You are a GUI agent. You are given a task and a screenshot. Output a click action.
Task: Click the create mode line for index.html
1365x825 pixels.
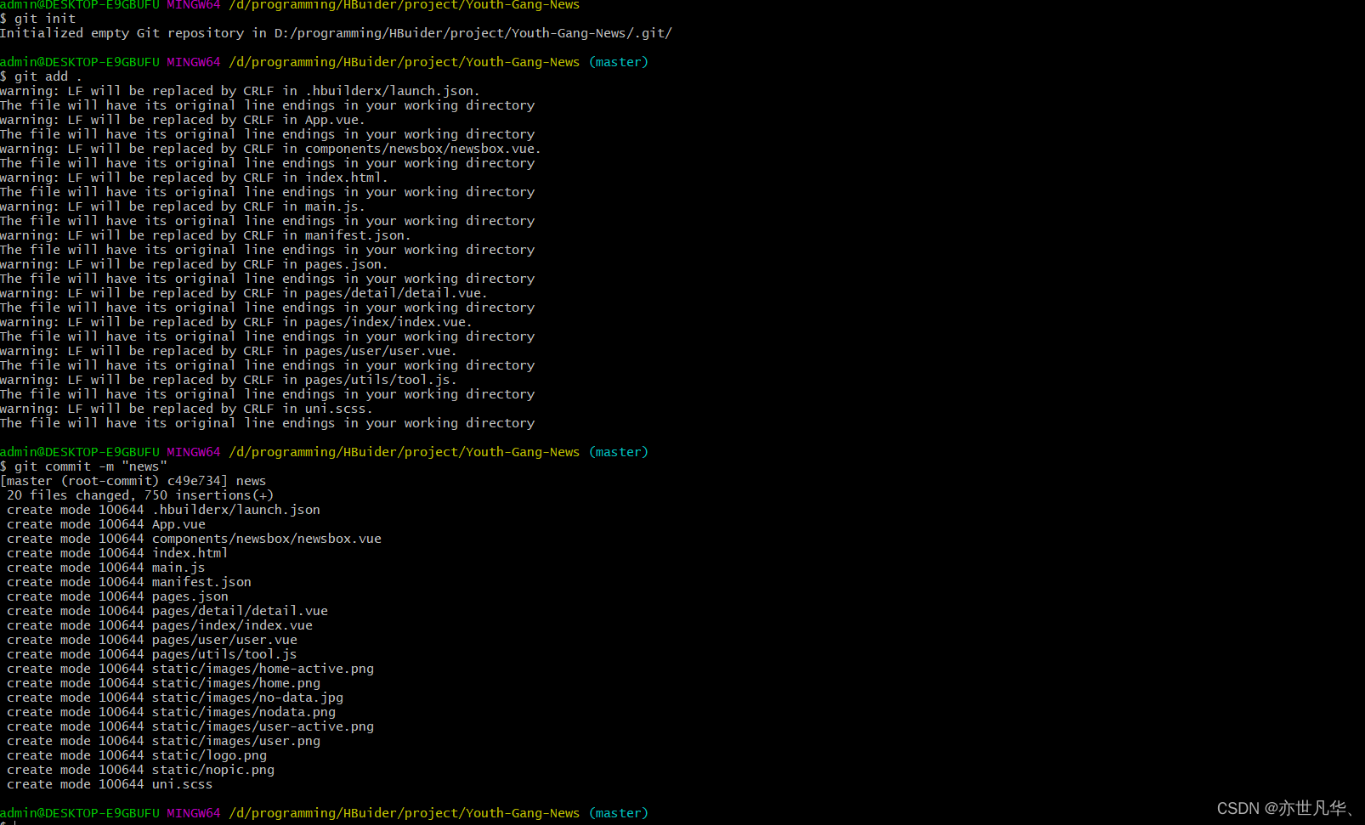point(117,553)
